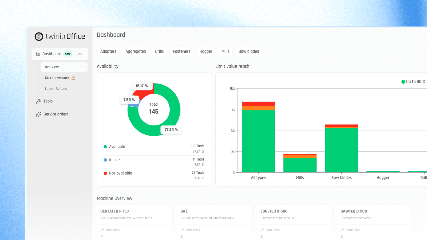Click the Total 145 donut center
Screen dimensions: 427x240
(154, 109)
